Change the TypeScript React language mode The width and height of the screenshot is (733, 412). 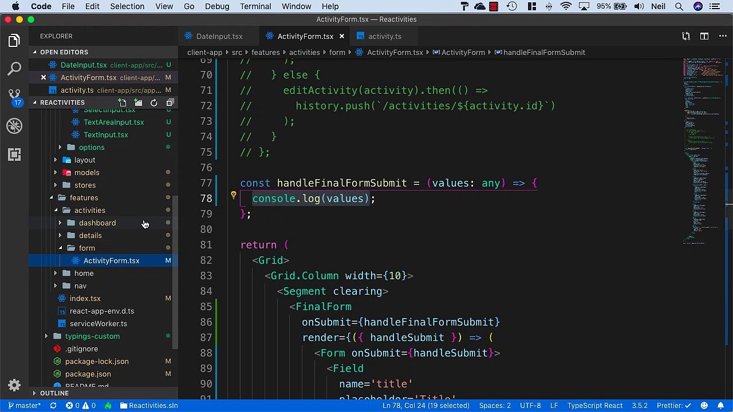[x=594, y=406]
